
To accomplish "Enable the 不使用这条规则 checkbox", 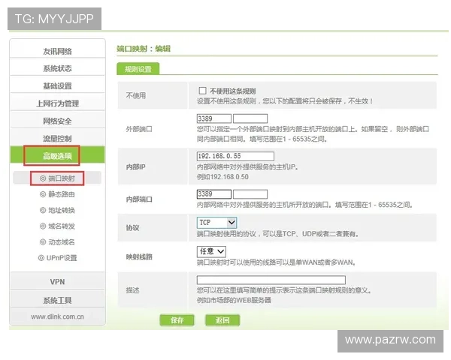I will [x=202, y=91].
